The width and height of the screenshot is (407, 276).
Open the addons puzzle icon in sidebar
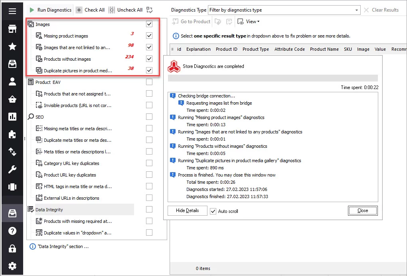coord(12,134)
